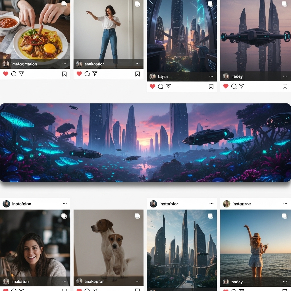Expand options menu in the instarbion header
291x291 pixels.
coord(65,204)
